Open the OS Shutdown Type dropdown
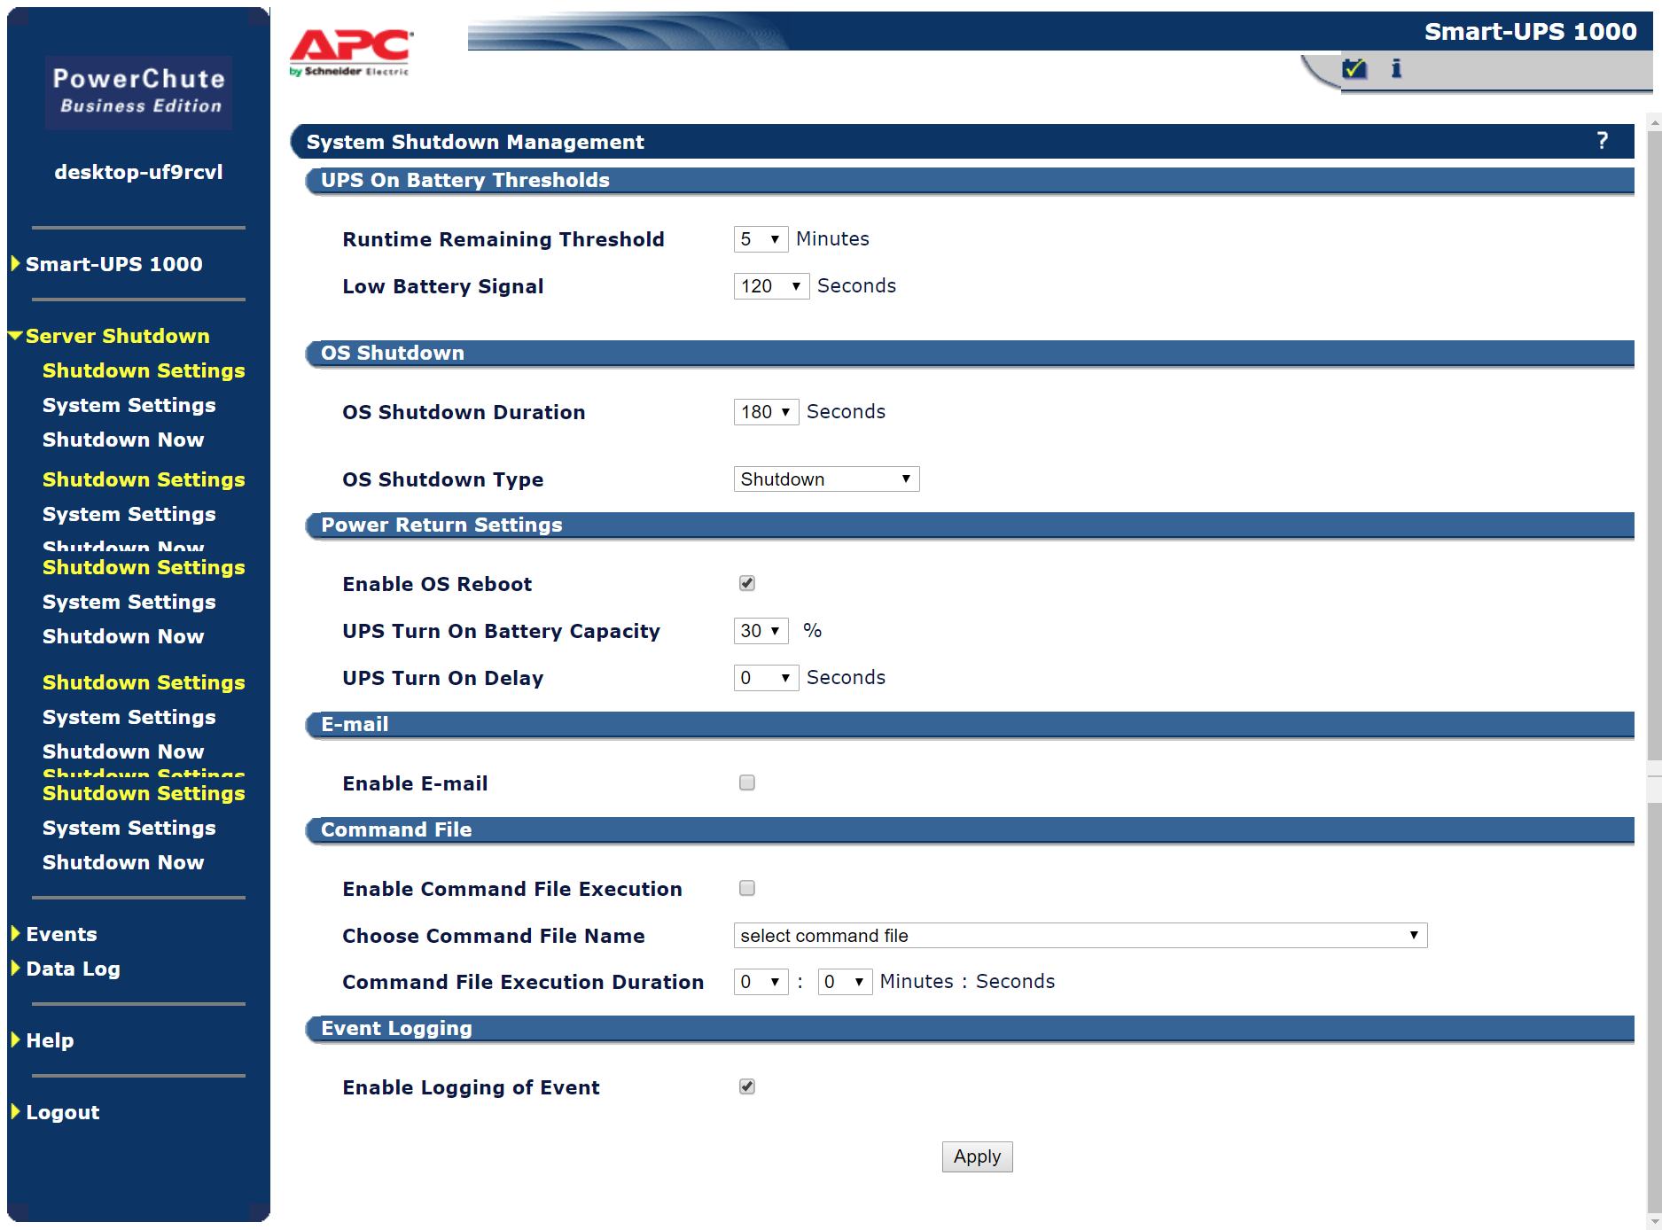Screen dimensions: 1662x1230 coord(826,479)
